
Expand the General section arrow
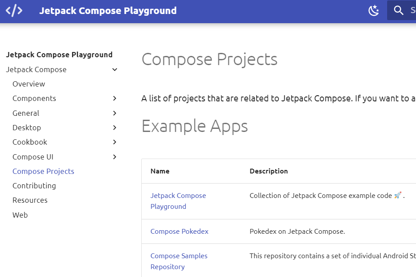pos(115,113)
